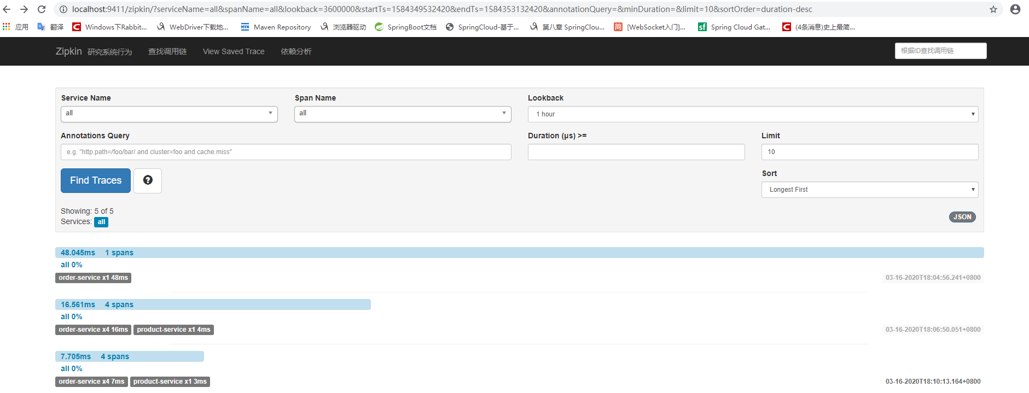Screen dimensions: 1029x393
Task: Click order-service x4 16ms label
Action: pyautogui.click(x=94, y=330)
